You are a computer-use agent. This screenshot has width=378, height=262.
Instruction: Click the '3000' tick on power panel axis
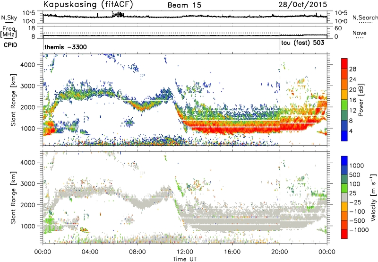pos(27,86)
